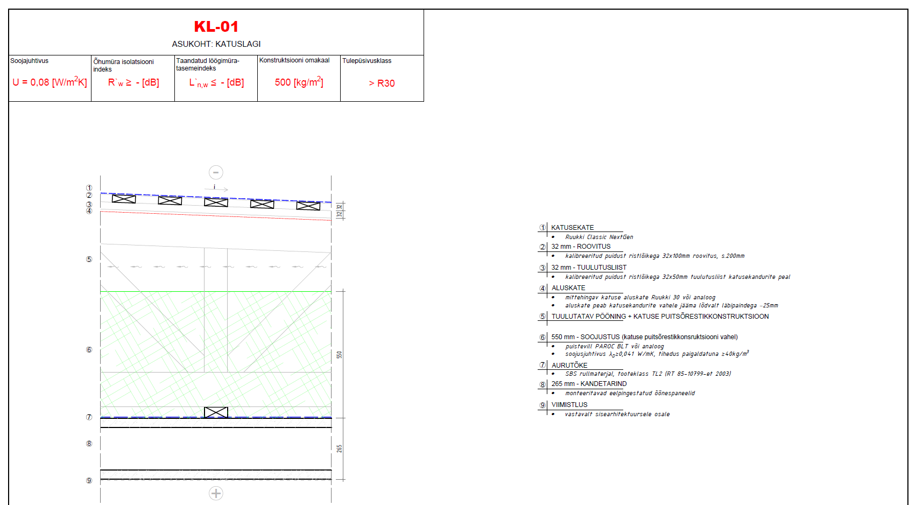The height and width of the screenshot is (505, 923).
Task: Click the red KL-01 title
Action: 216,26
